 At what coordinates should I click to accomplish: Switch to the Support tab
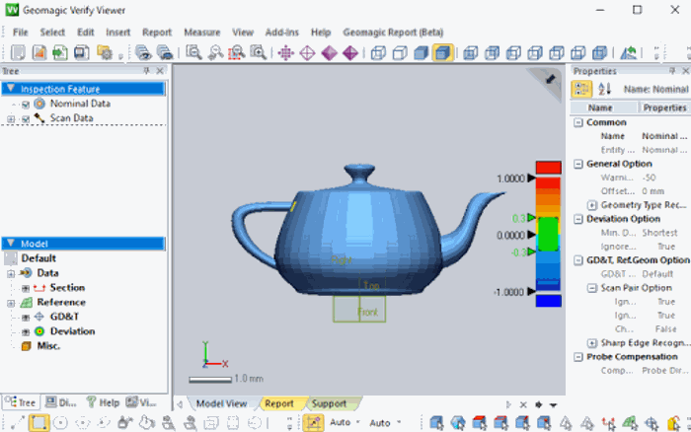click(x=329, y=403)
